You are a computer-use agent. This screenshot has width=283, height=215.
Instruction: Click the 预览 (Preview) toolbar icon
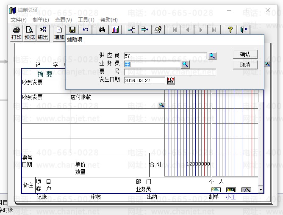(x=30, y=33)
